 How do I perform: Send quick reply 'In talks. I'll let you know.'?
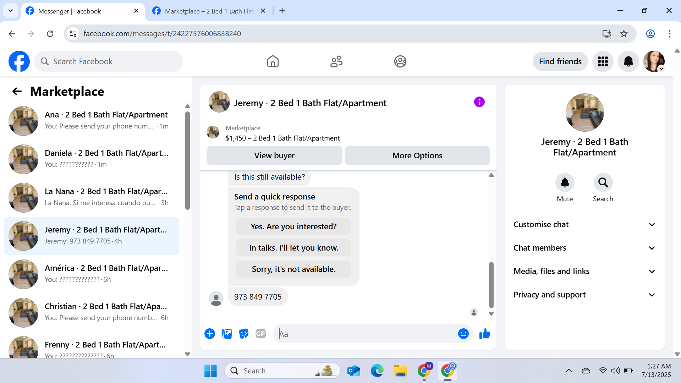(293, 248)
